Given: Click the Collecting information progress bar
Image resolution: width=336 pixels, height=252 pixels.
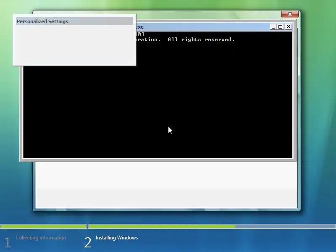Looking at the screenshot, I should [x=44, y=226].
